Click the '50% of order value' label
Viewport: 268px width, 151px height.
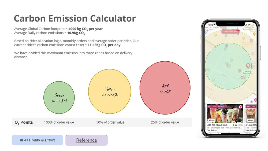(x=110, y=122)
